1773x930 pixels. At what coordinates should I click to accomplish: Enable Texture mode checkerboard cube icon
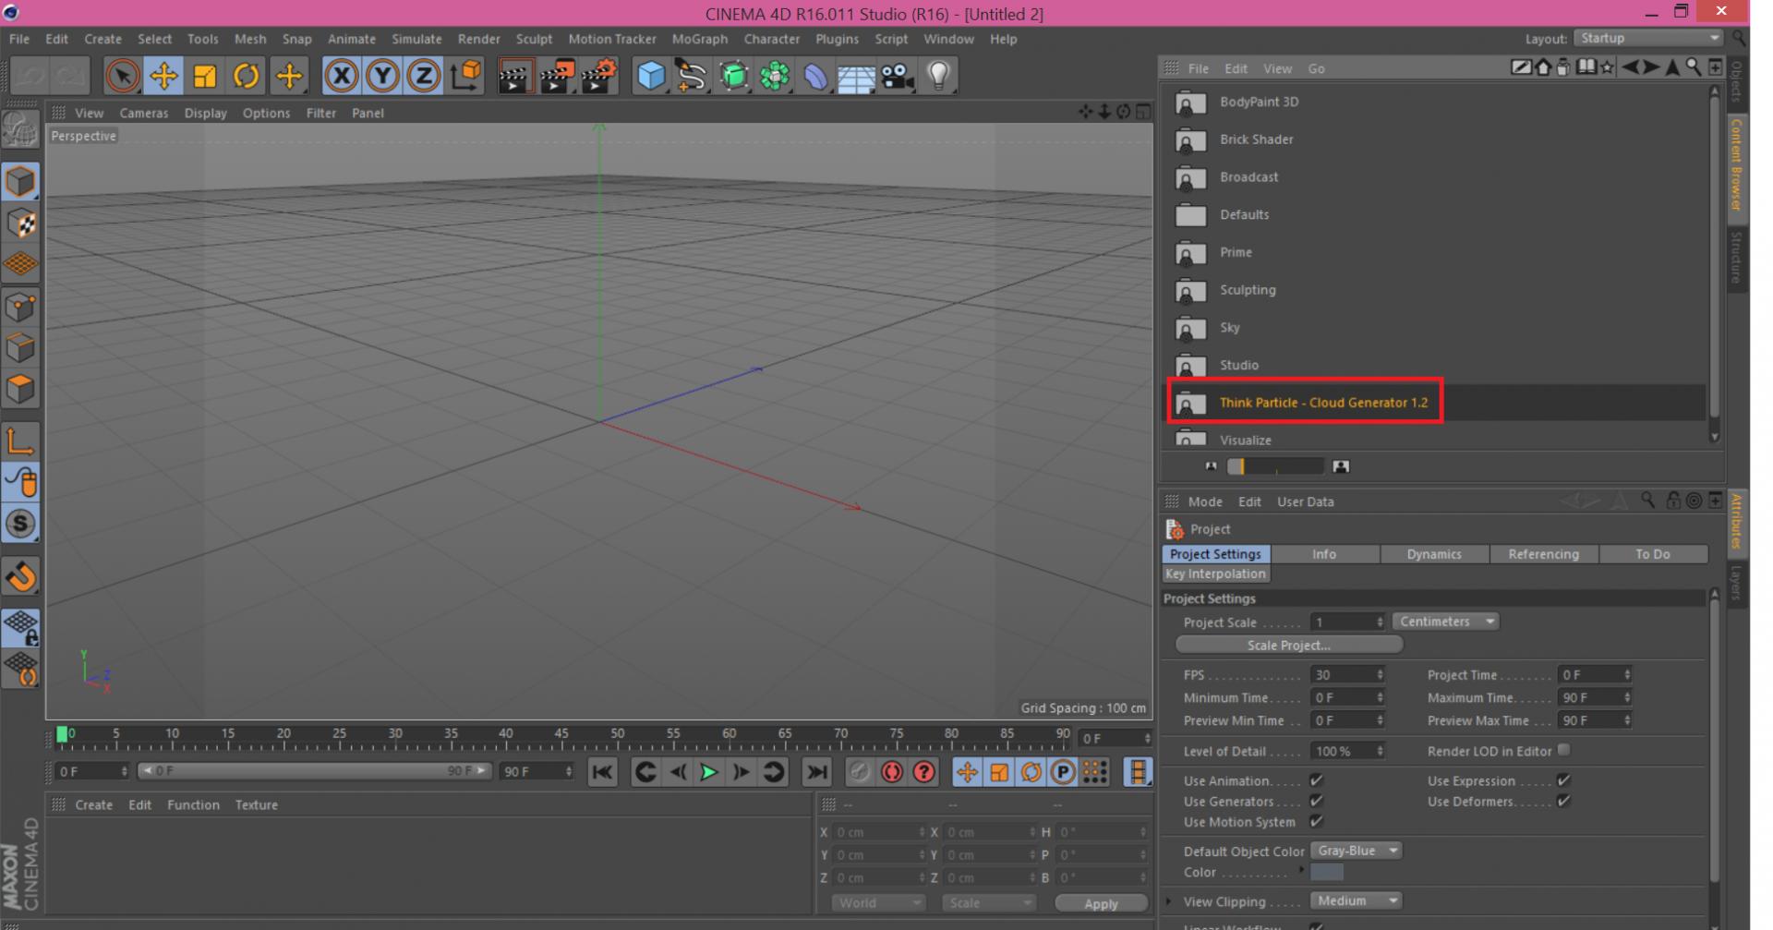tap(20, 223)
